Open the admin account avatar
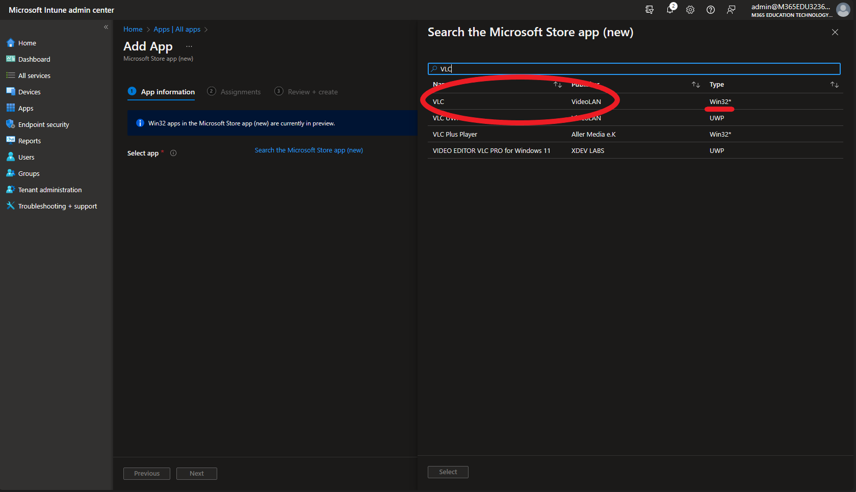The height and width of the screenshot is (492, 856). (x=843, y=10)
